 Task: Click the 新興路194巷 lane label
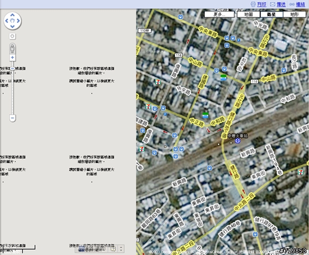point(274,160)
